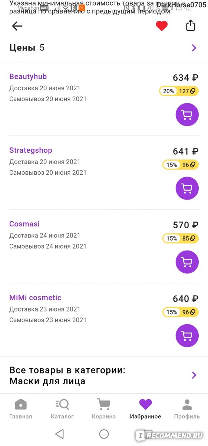The image size is (208, 446).
Task: Add Beautyhub offer to cart
Action: (187, 115)
